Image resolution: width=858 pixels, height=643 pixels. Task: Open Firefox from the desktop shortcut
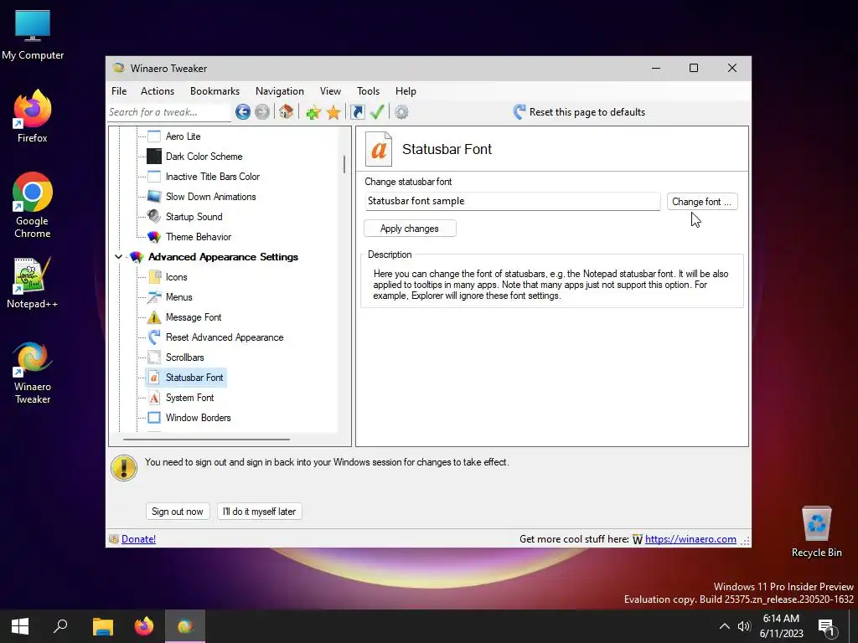click(33, 116)
